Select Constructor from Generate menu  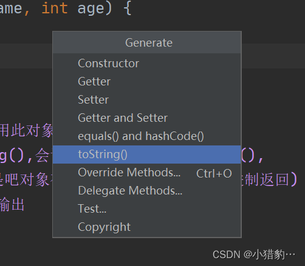(x=147, y=64)
